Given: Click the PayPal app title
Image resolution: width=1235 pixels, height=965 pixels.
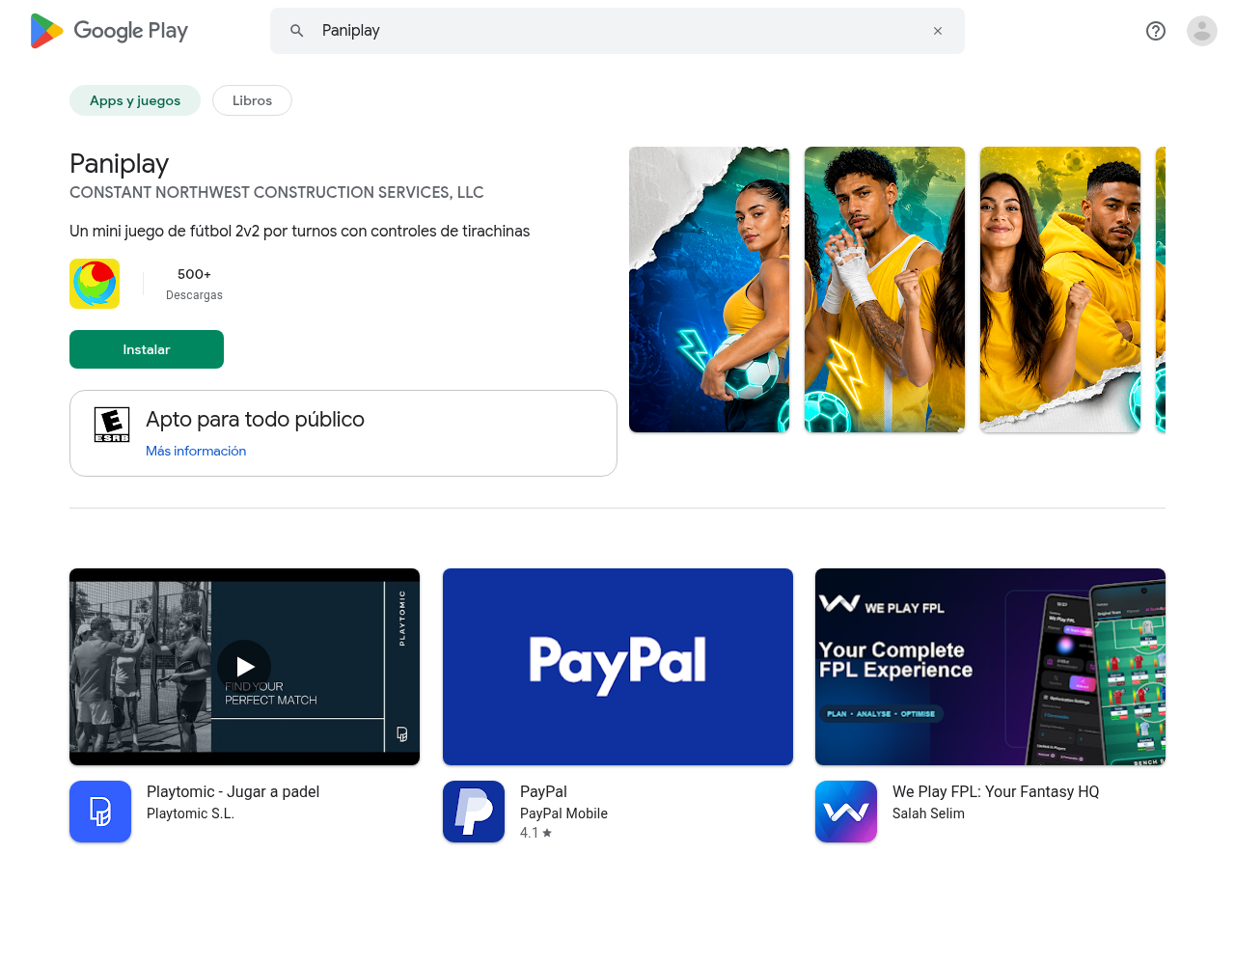Looking at the screenshot, I should 543,791.
